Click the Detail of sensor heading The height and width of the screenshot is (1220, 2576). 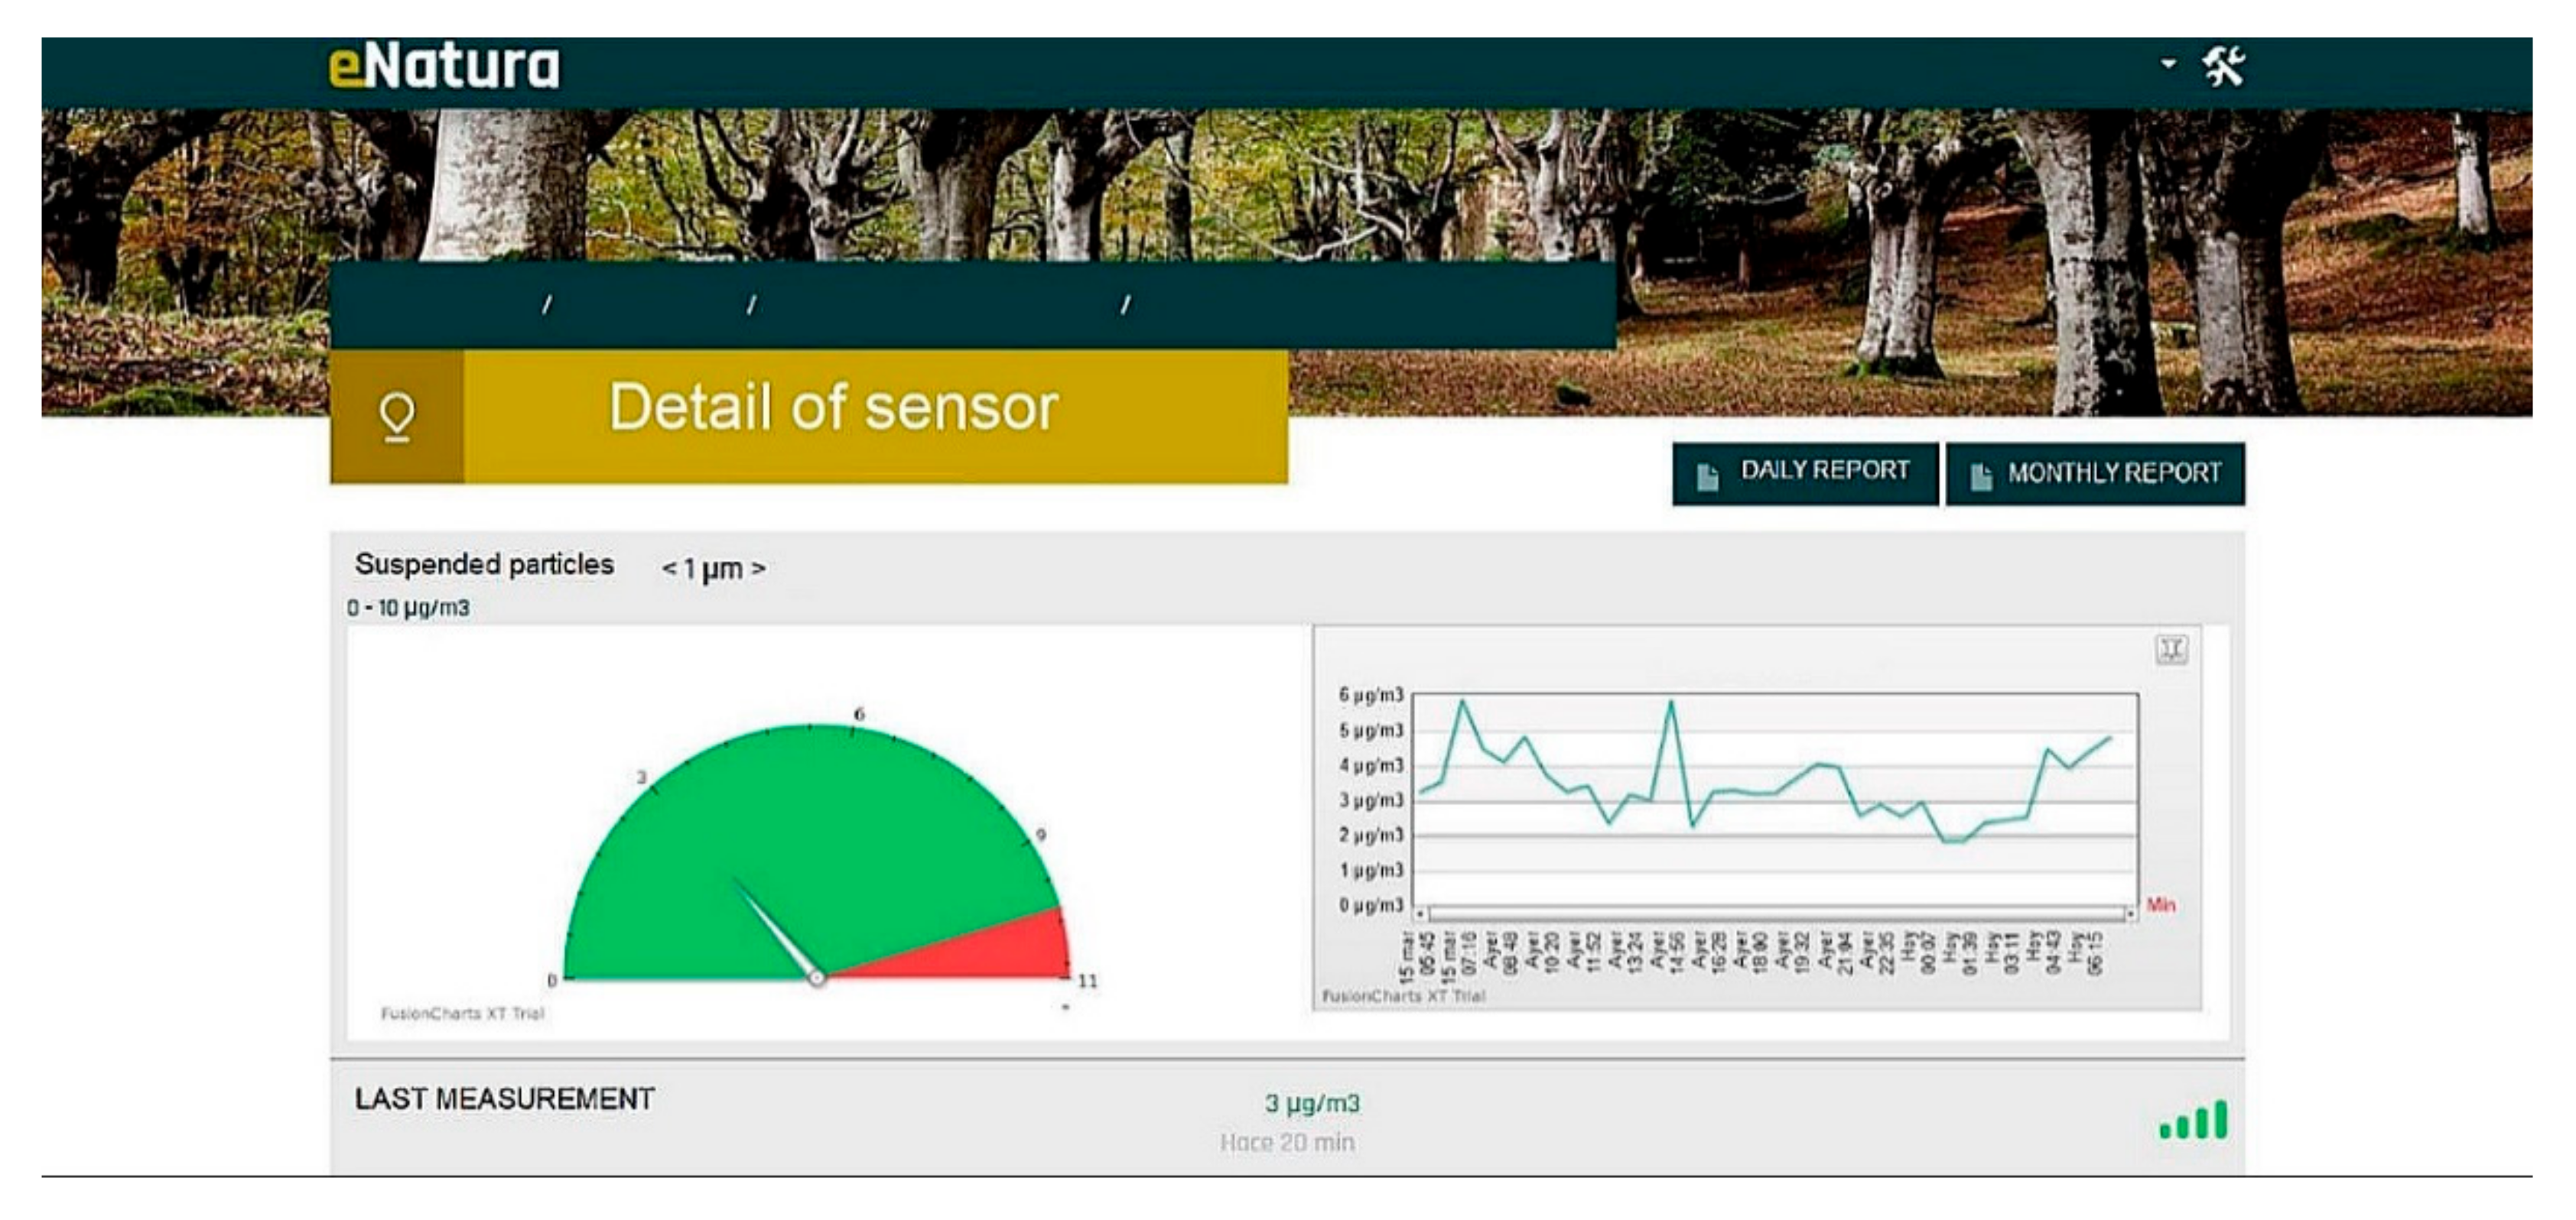[832, 409]
